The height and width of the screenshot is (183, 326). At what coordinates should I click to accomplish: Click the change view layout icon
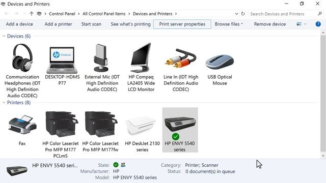(x=299, y=24)
